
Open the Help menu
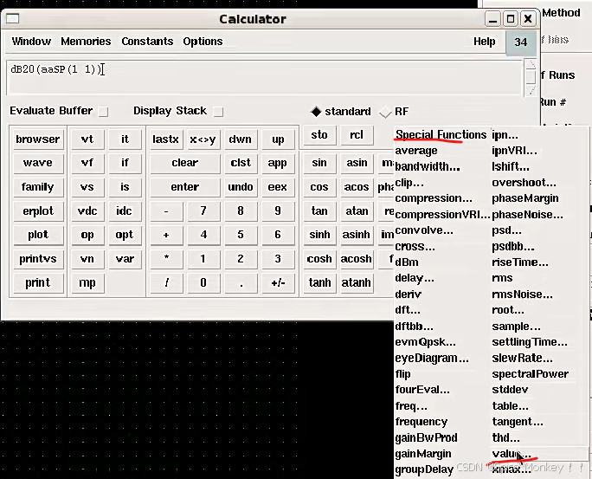pyautogui.click(x=485, y=42)
